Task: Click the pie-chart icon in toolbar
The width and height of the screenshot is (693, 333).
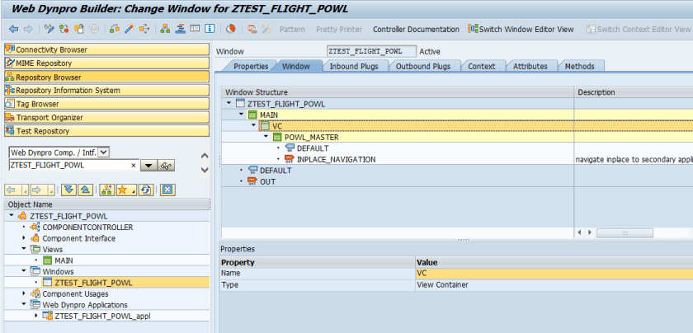Action: click(230, 29)
